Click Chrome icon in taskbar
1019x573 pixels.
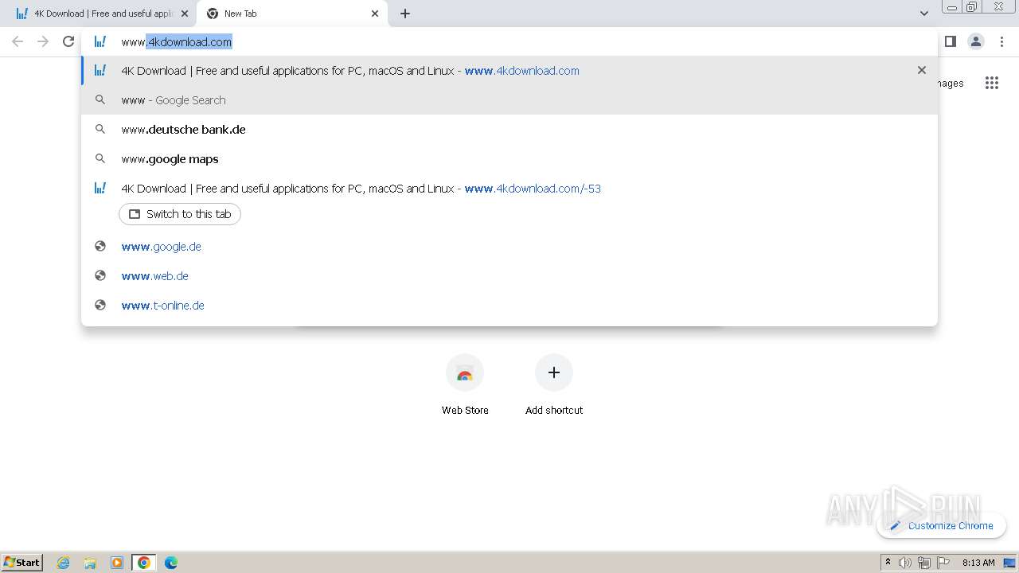pyautogui.click(x=144, y=563)
